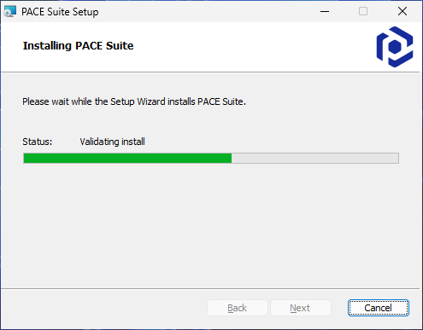Click the divider line above the Back button
Screen dimensions: 423x330
coord(210,289)
